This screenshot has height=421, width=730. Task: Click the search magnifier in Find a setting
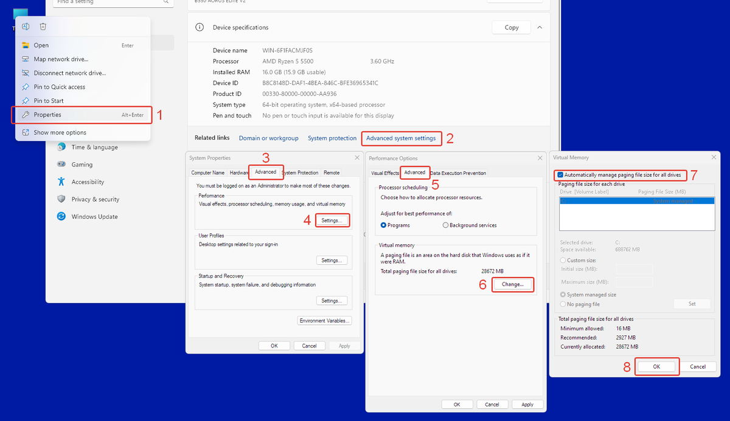point(165,2)
